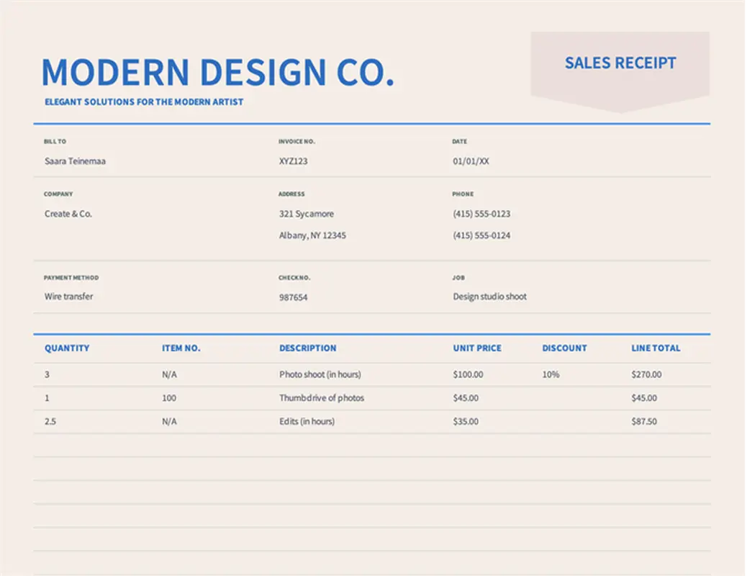Select the Wire transfer payment method
747x576 pixels.
point(68,297)
